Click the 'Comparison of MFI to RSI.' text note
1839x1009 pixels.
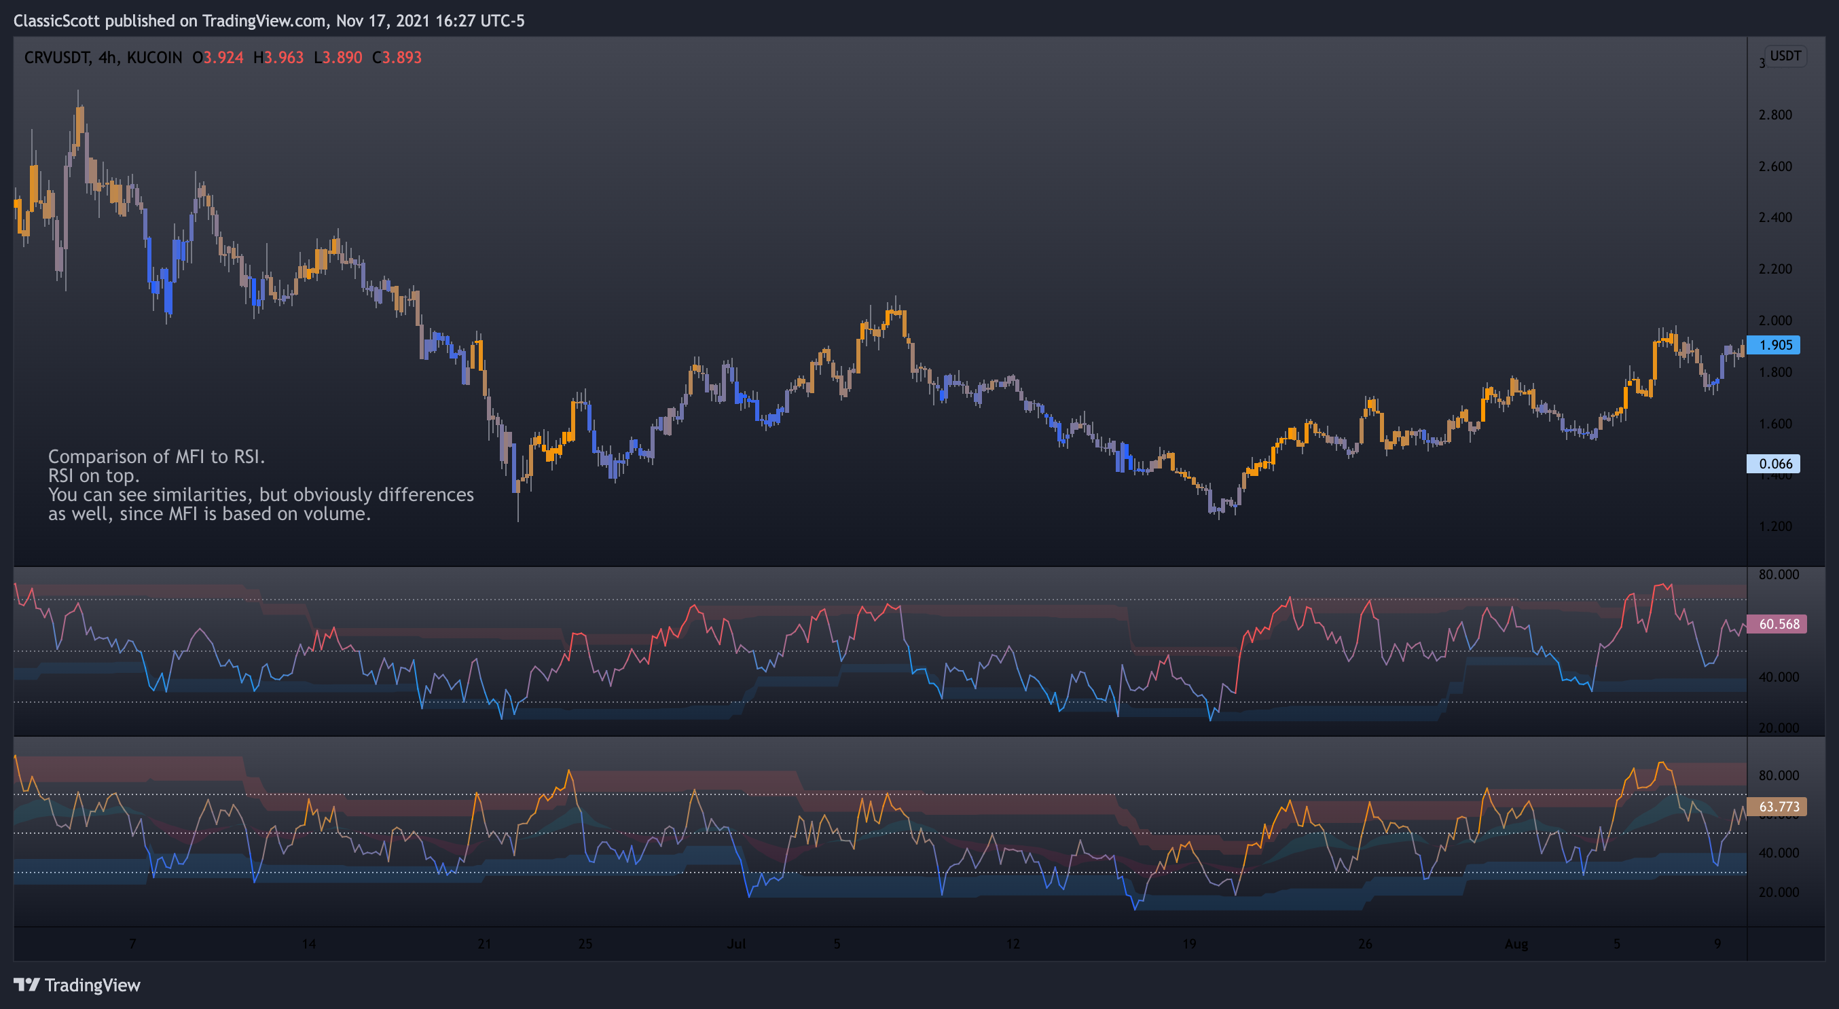coord(156,457)
